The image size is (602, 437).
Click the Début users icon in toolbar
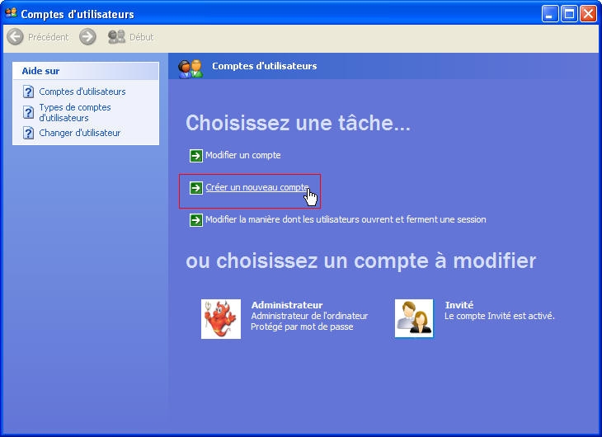pos(116,37)
